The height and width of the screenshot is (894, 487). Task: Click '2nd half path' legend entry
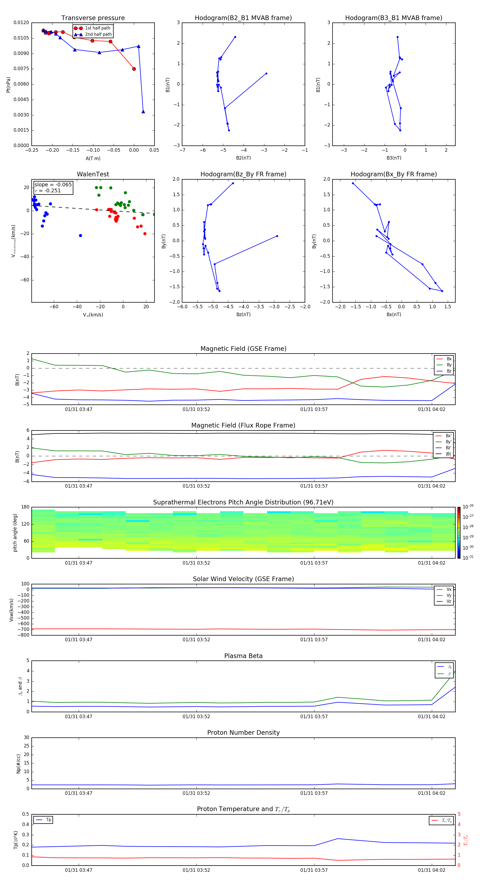(93, 34)
